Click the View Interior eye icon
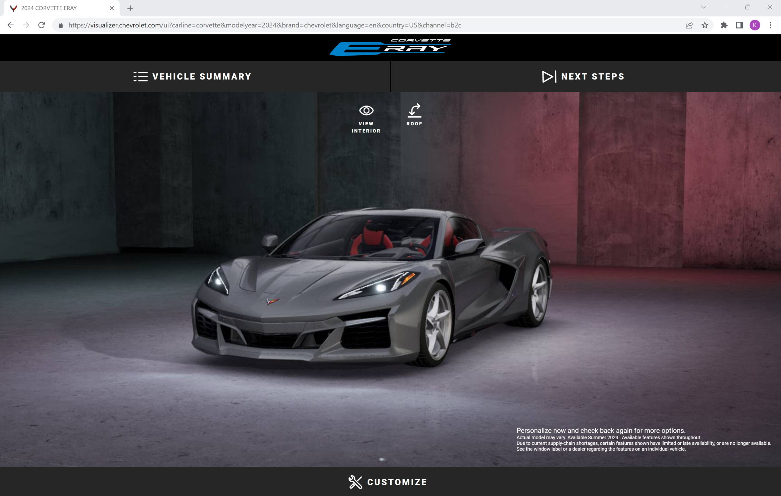 pyautogui.click(x=366, y=111)
